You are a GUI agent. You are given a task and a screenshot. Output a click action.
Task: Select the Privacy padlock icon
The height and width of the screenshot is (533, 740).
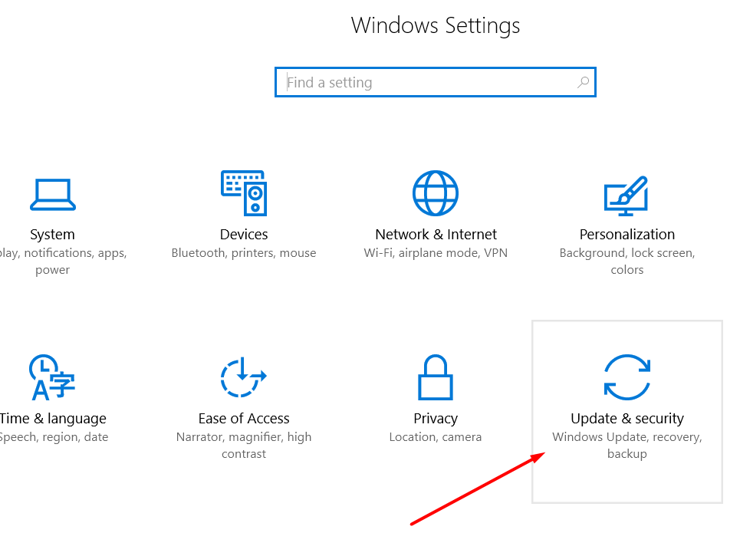(435, 377)
